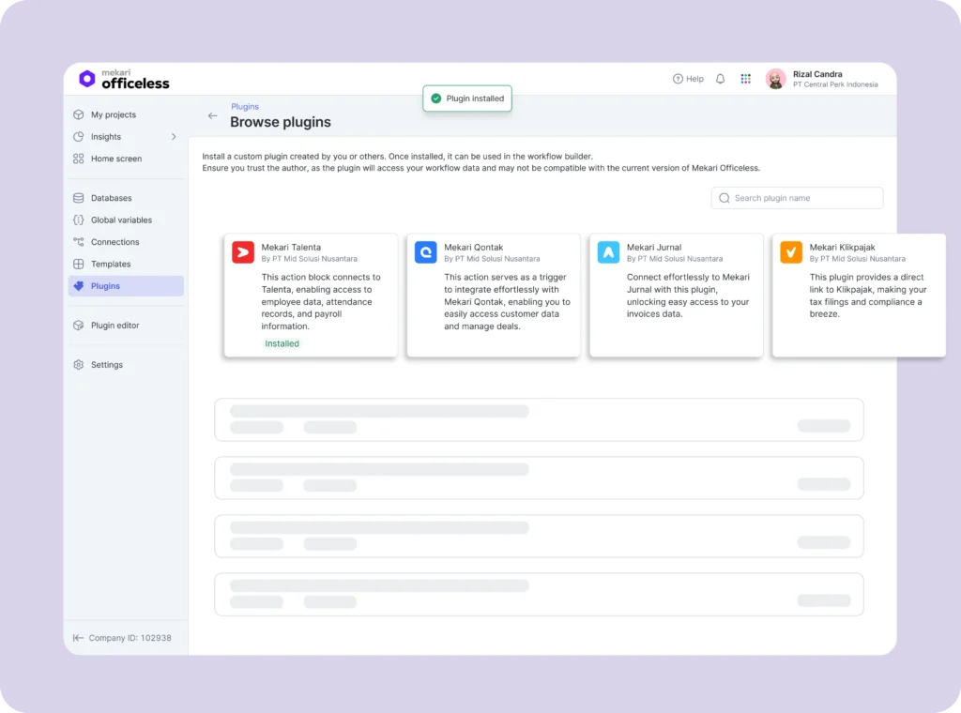
Task: Click the Mekari Officeless logo
Action: (x=125, y=79)
